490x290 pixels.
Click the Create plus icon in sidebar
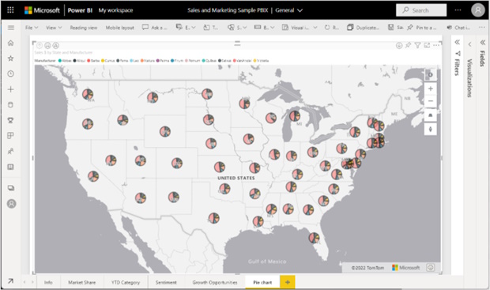coord(10,89)
